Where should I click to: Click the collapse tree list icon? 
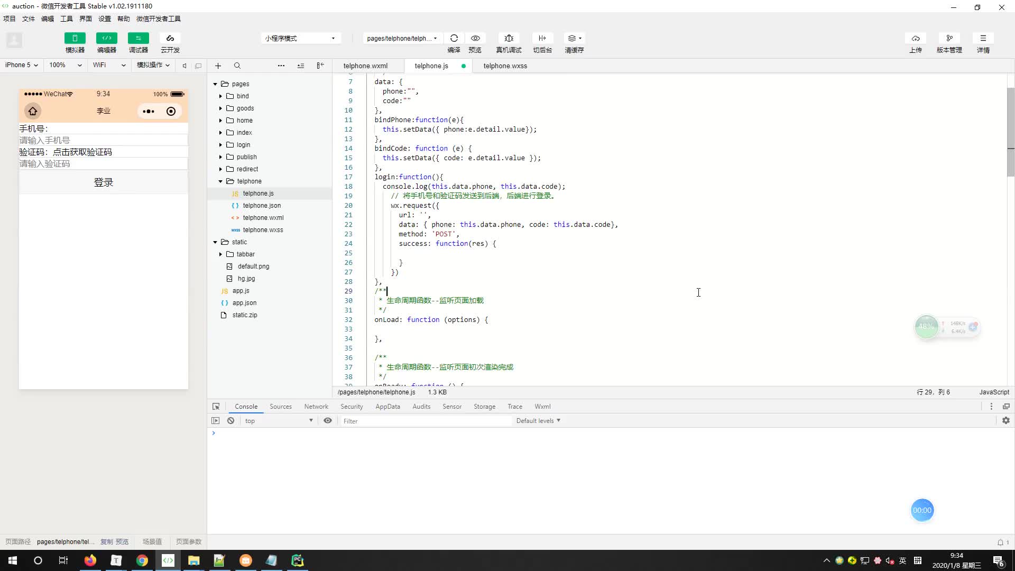(x=301, y=66)
